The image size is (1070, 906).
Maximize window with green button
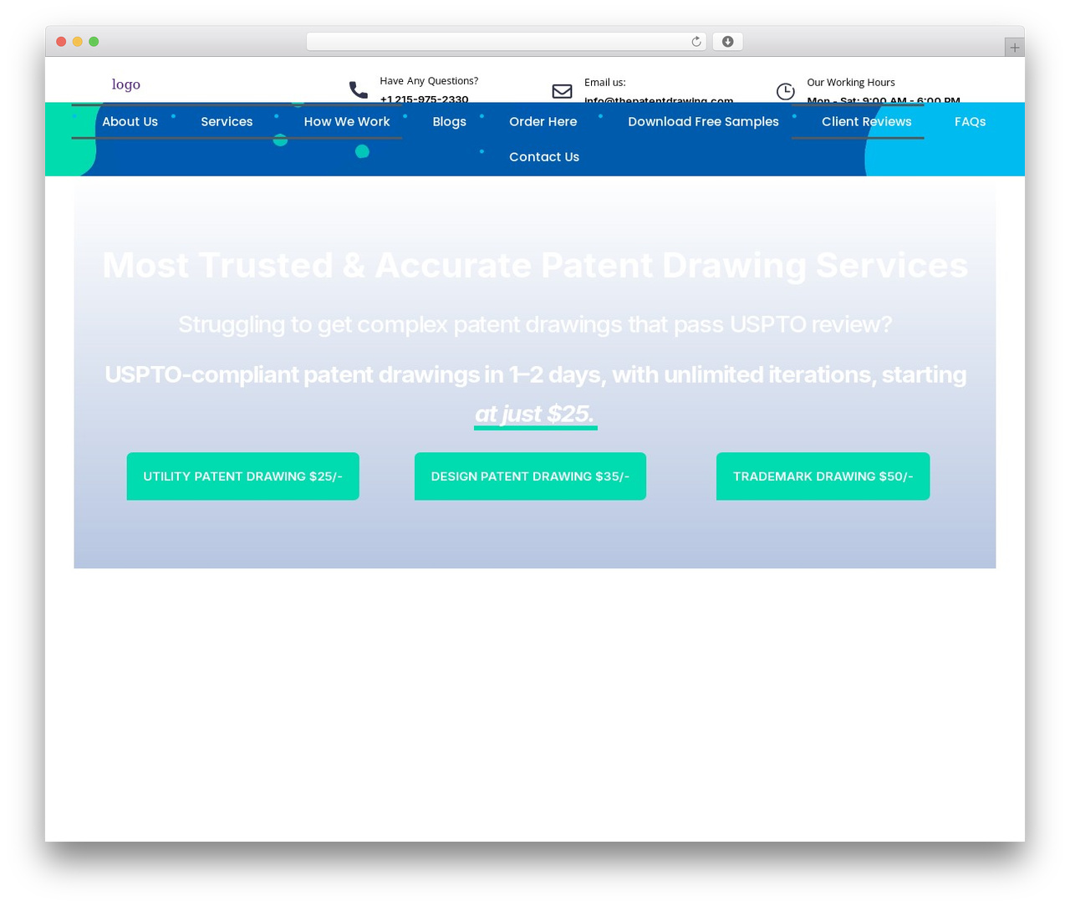pyautogui.click(x=94, y=42)
